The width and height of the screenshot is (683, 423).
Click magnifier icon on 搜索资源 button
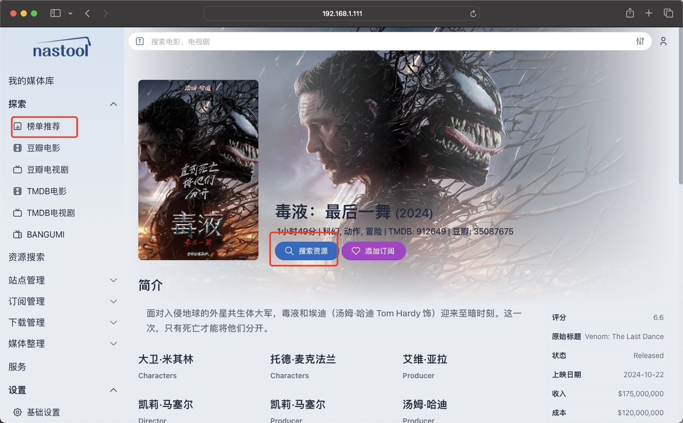[289, 251]
